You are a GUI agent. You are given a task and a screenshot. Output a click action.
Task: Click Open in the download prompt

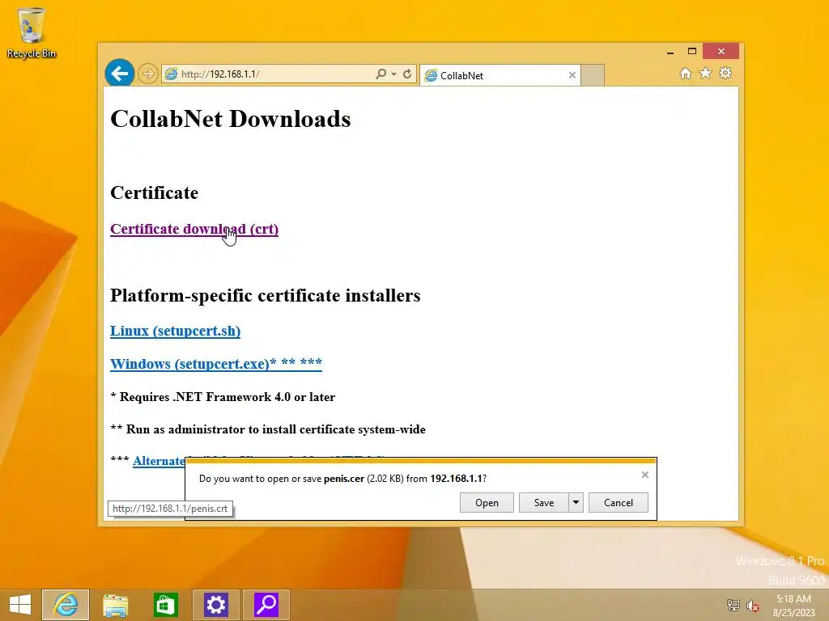pyautogui.click(x=487, y=503)
